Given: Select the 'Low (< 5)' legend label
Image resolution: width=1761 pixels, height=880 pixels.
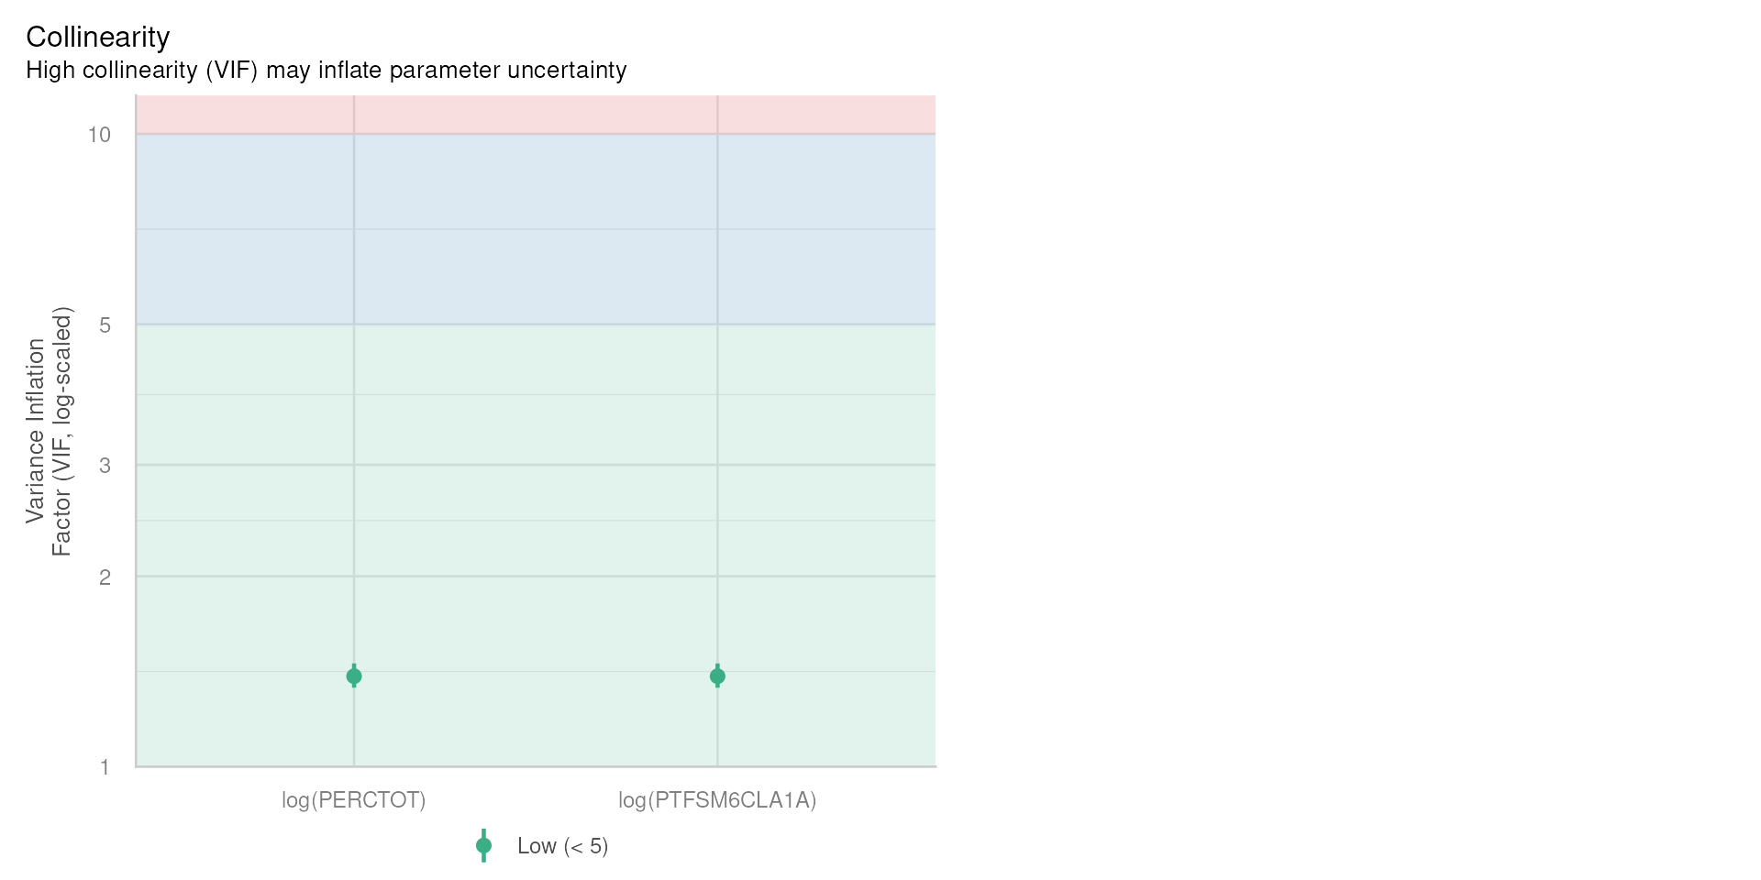Looking at the screenshot, I should click(563, 846).
